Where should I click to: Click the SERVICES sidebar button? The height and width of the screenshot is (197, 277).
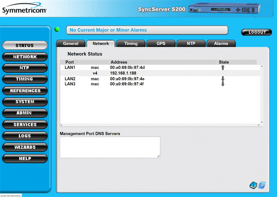[x=25, y=125]
